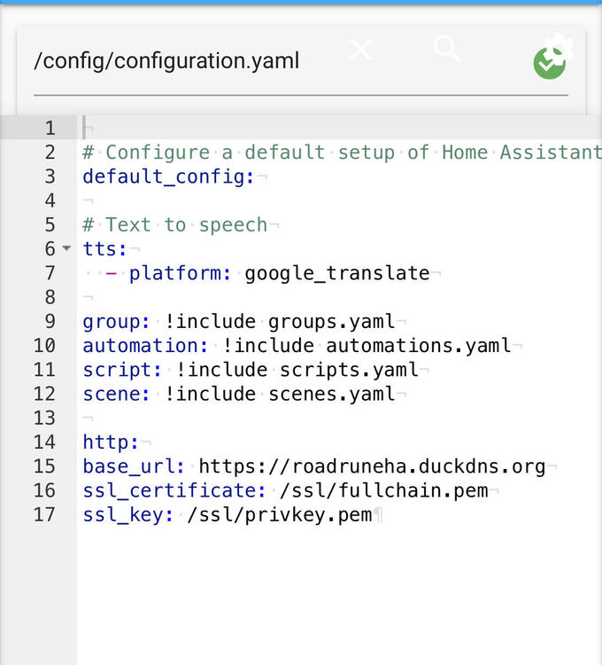Image resolution: width=602 pixels, height=665 pixels.
Task: Click the '# Text to speech' comment
Action: coord(174,225)
